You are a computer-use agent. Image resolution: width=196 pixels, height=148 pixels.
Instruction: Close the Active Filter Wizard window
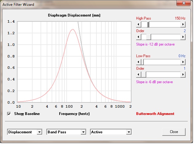pyautogui.click(x=183, y=3)
